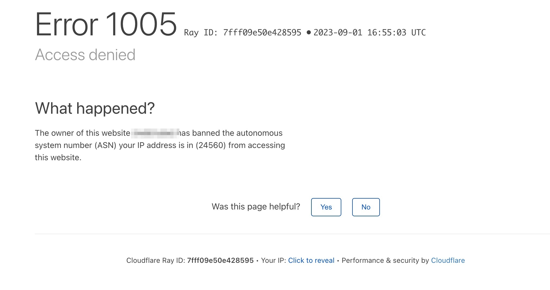Reveal your IP address via Click to reveal
This screenshot has height=290, width=550.
pyautogui.click(x=311, y=260)
